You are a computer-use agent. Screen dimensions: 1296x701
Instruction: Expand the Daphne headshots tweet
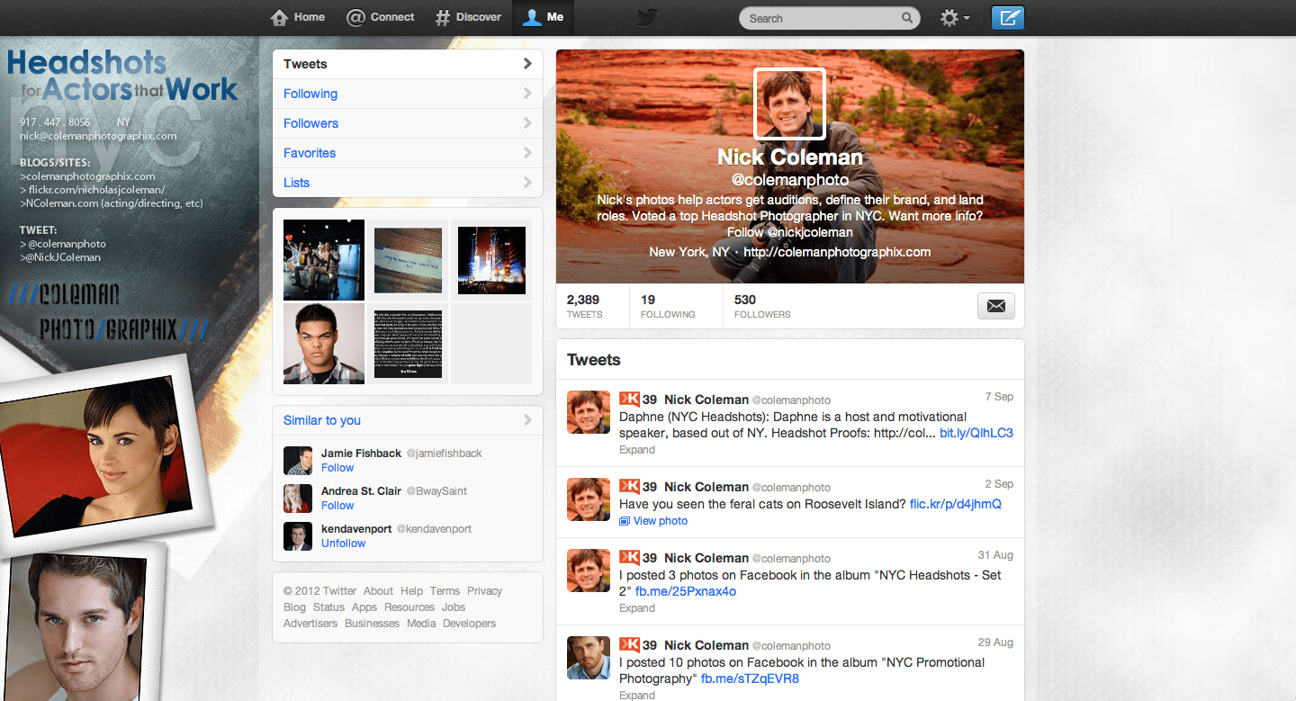[x=636, y=449]
